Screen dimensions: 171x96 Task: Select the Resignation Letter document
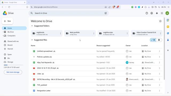click(x=97, y=91)
